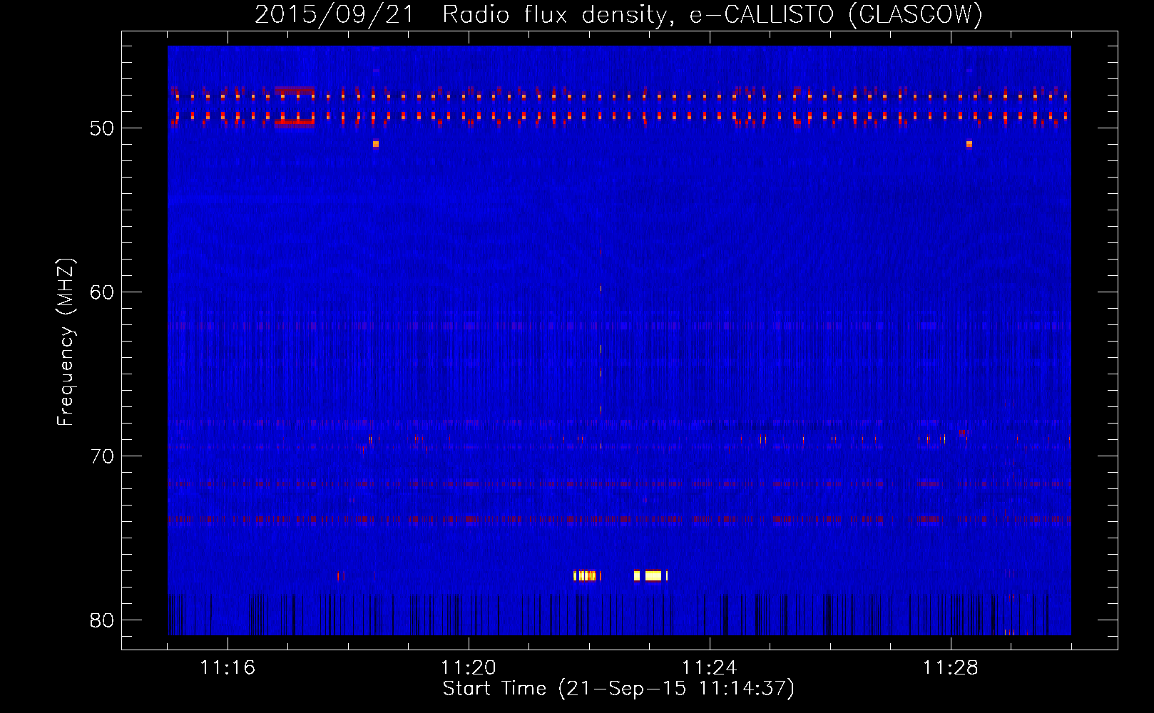Click the plot title "2015/09/21 Radio flux density, e-CALLISTO (GLASGOW)"
The image size is (1154, 713).
[x=618, y=14]
